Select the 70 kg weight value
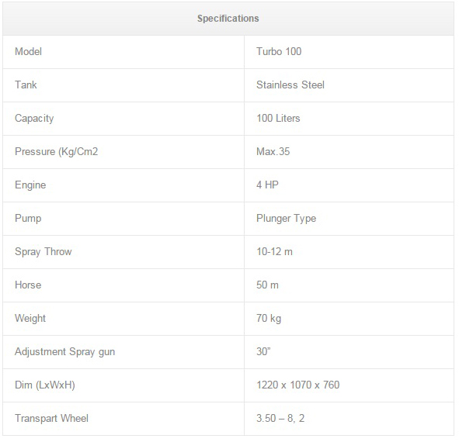This screenshot has width=459, height=442. (269, 319)
